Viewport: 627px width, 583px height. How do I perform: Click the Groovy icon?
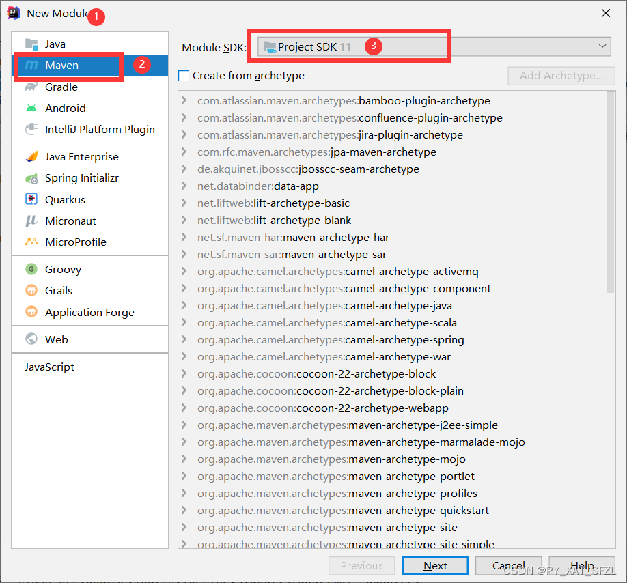(x=31, y=269)
